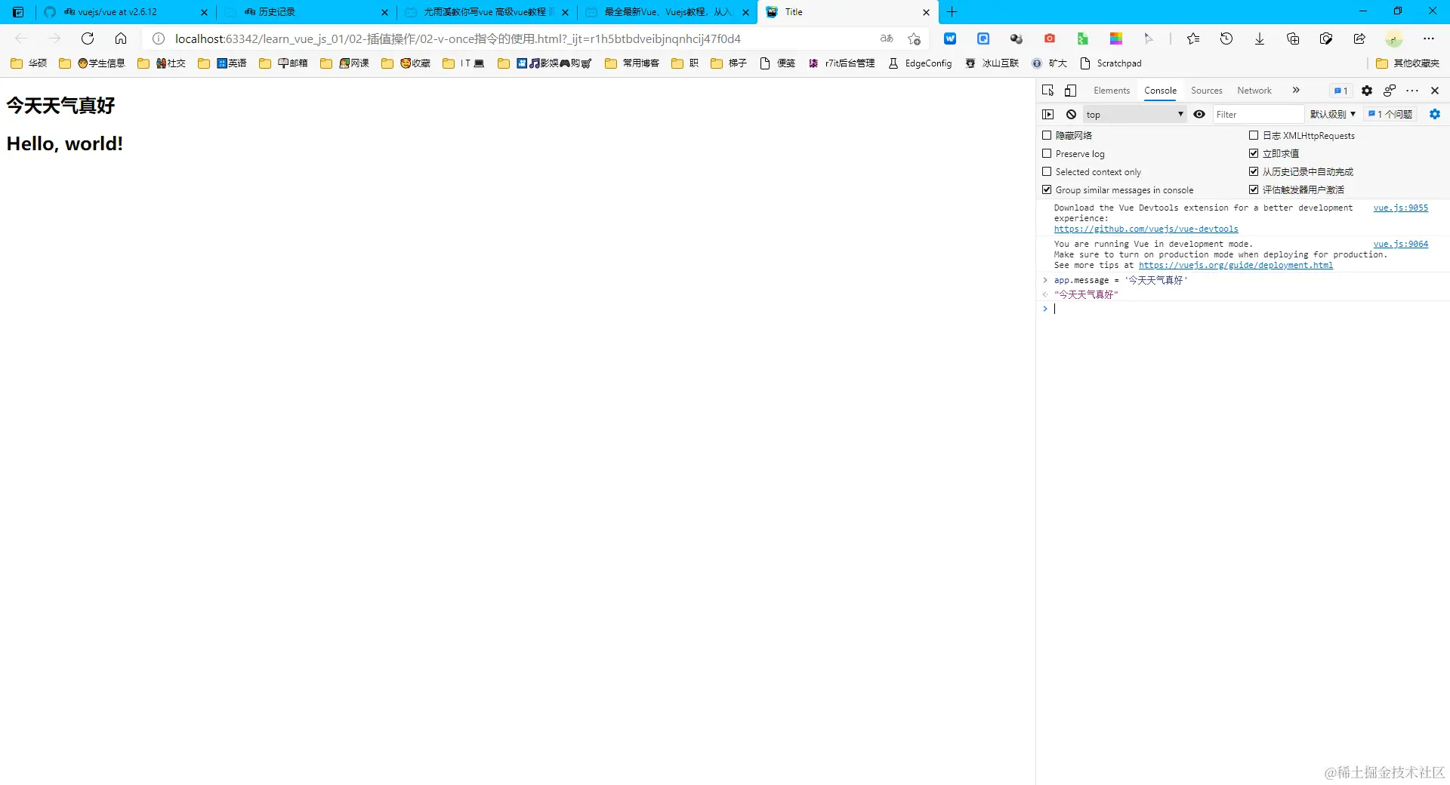Open the tab actions menu icon
1450x785 pixels.
(18, 12)
